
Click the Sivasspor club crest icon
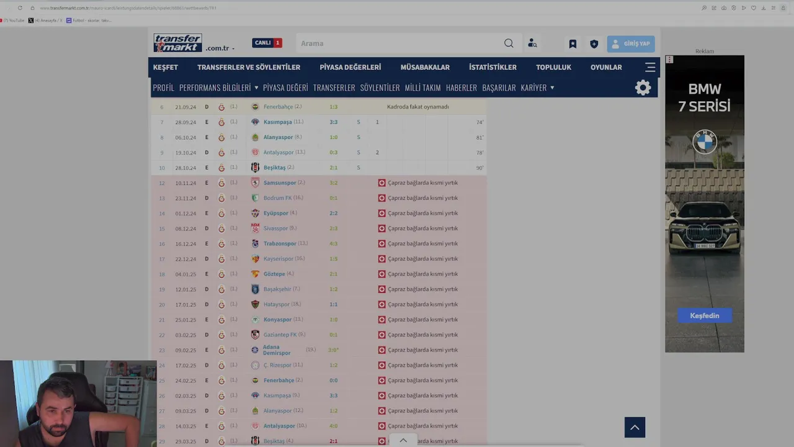[255, 228]
